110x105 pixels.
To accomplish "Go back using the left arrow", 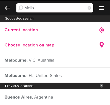I will 8,8.
